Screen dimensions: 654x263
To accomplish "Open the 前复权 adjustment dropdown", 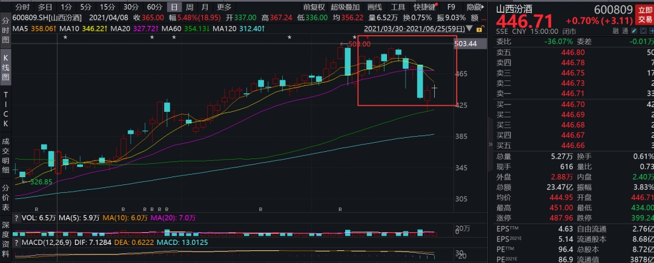I will click(314, 7).
